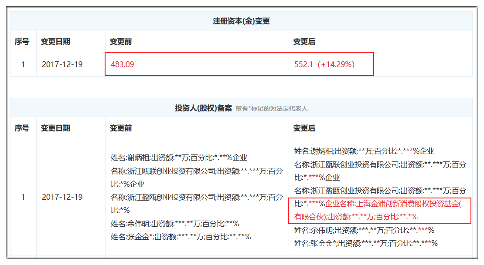This screenshot has height=265, width=484.
Task: Click 姓名:谢炳相 line in the after column
Action: 364,151
